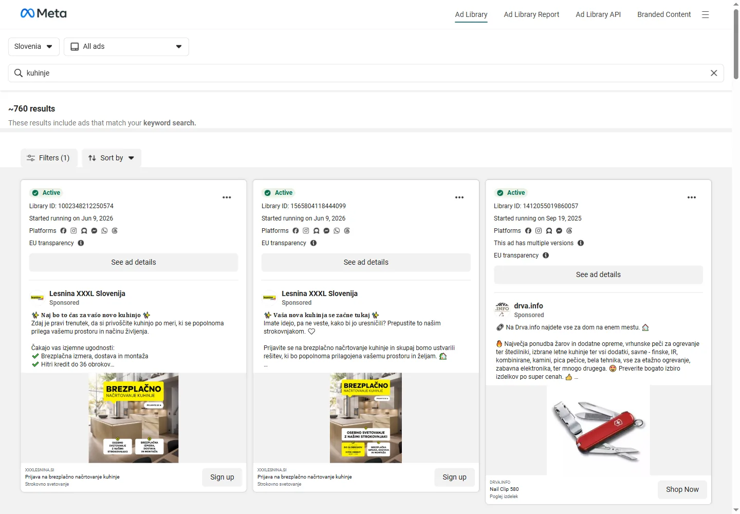This screenshot has width=740, height=514.
Task: Focus the keyword search field
Action: [x=366, y=73]
